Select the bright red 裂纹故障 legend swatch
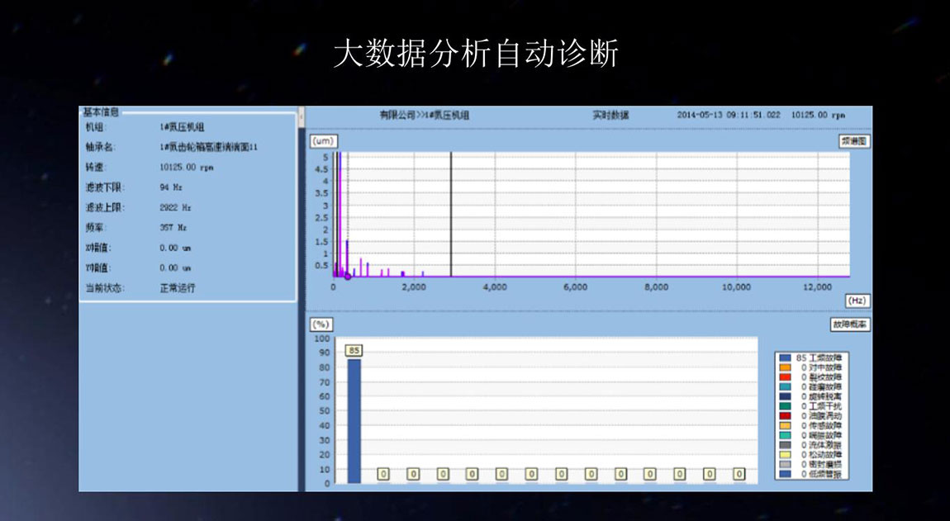 pos(786,377)
